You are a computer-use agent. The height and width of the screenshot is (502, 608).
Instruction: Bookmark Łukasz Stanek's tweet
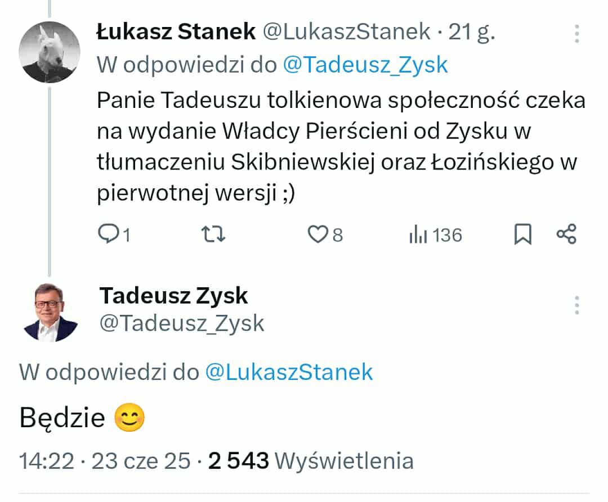coord(523,234)
